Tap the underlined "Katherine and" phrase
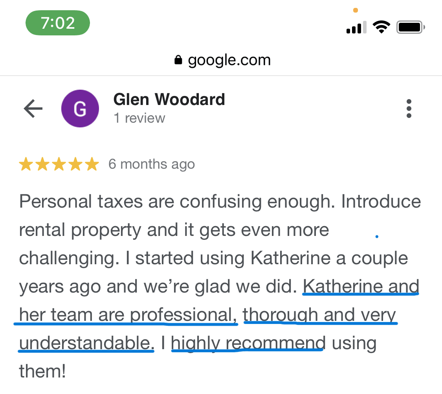 pyautogui.click(x=361, y=286)
